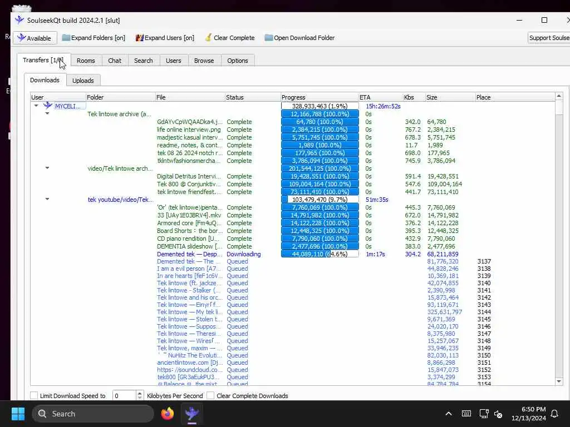Collapse the MYCELI... user node

tap(36, 106)
